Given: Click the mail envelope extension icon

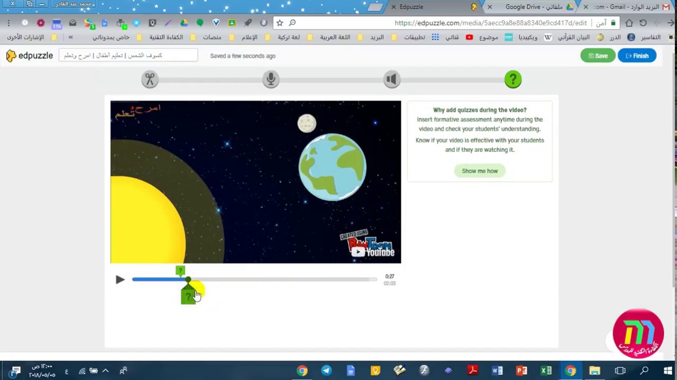Looking at the screenshot, I should coord(72,23).
